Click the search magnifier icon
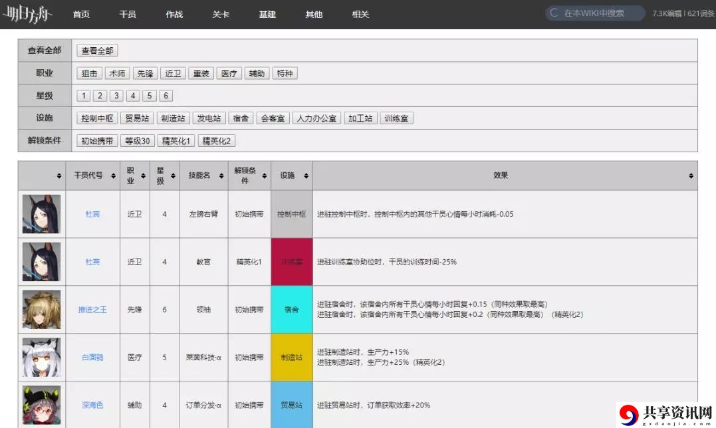The height and width of the screenshot is (428, 716). 553,13
